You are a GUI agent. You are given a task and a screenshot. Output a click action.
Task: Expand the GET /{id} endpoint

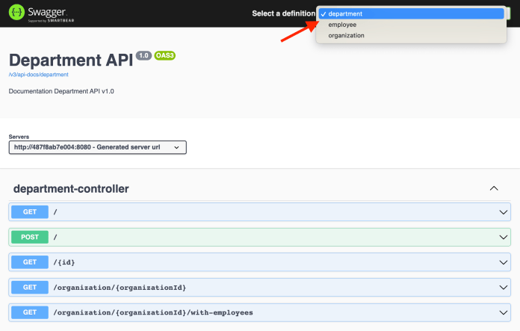point(259,262)
